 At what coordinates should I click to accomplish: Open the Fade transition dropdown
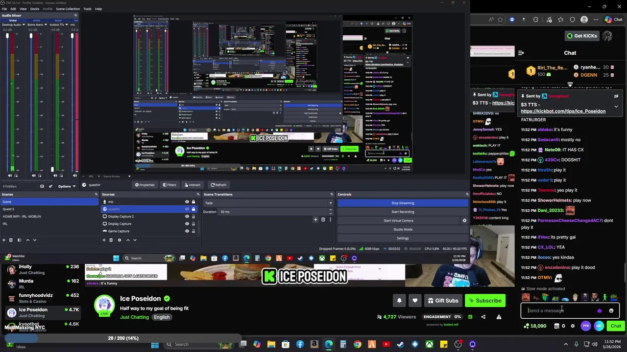(268, 203)
